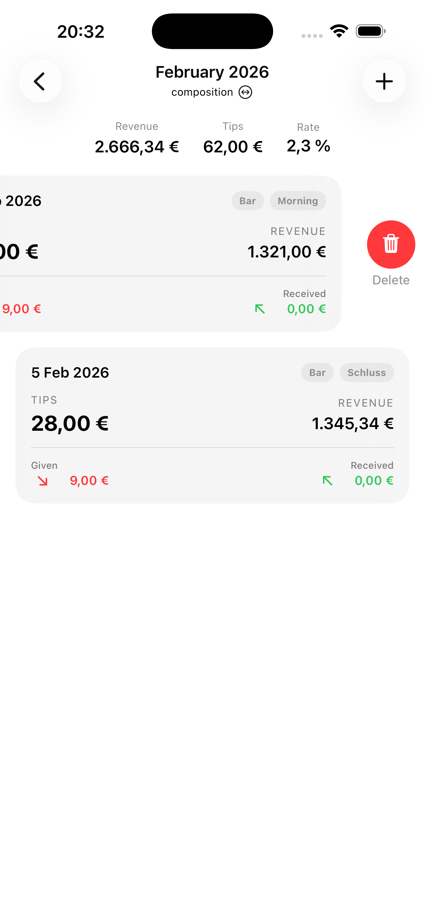
Task: Tap the back chevron button
Action: pyautogui.click(x=40, y=82)
